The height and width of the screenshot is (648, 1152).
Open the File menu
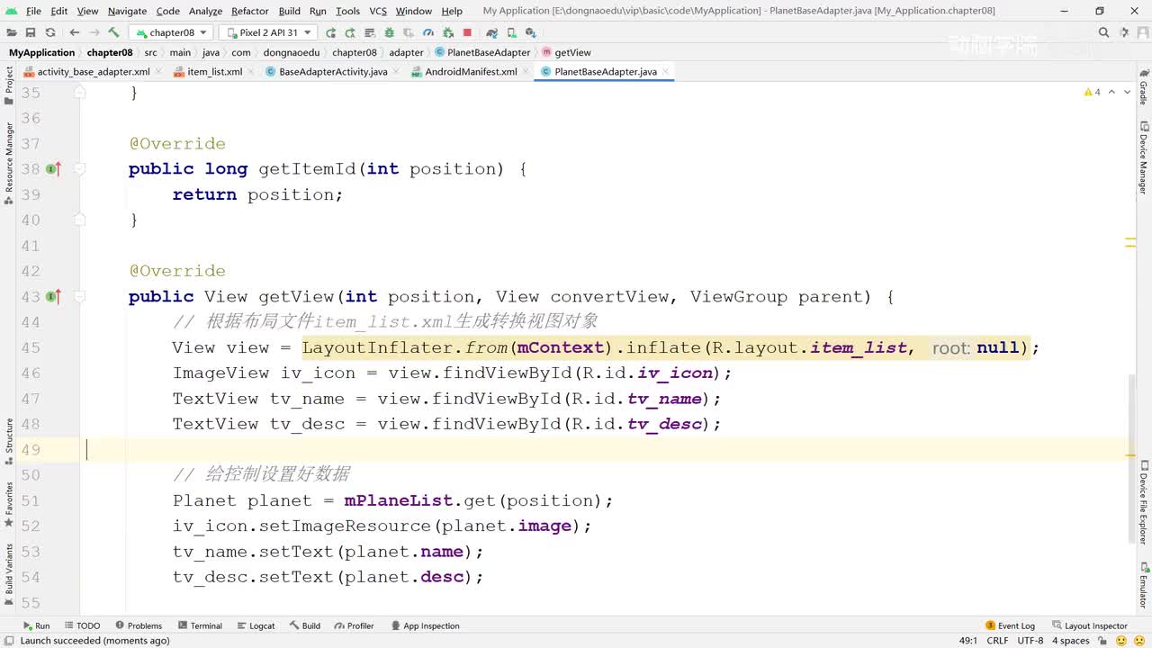33,11
